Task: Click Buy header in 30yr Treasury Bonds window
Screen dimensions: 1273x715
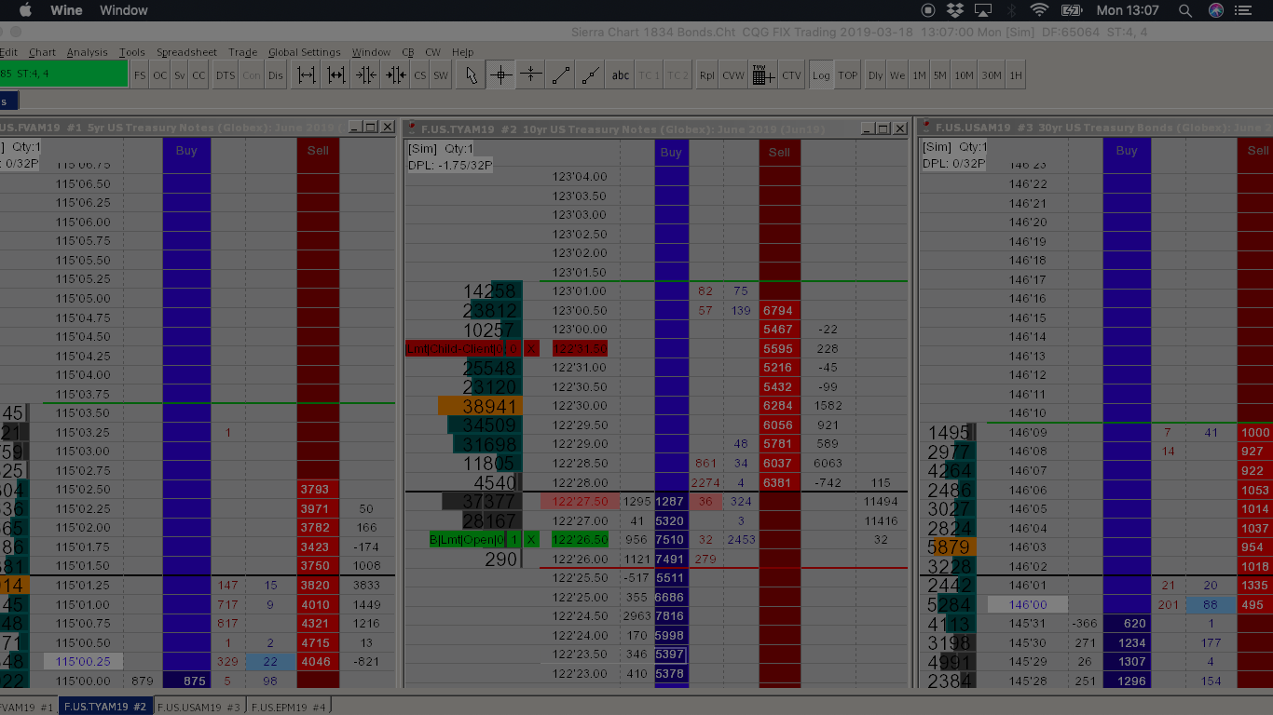Action: pyautogui.click(x=1127, y=150)
